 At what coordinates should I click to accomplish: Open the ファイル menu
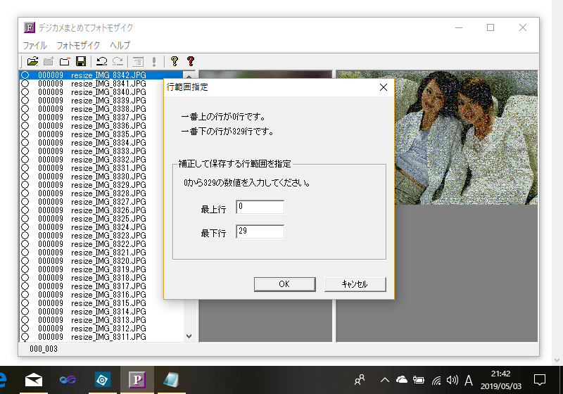35,45
